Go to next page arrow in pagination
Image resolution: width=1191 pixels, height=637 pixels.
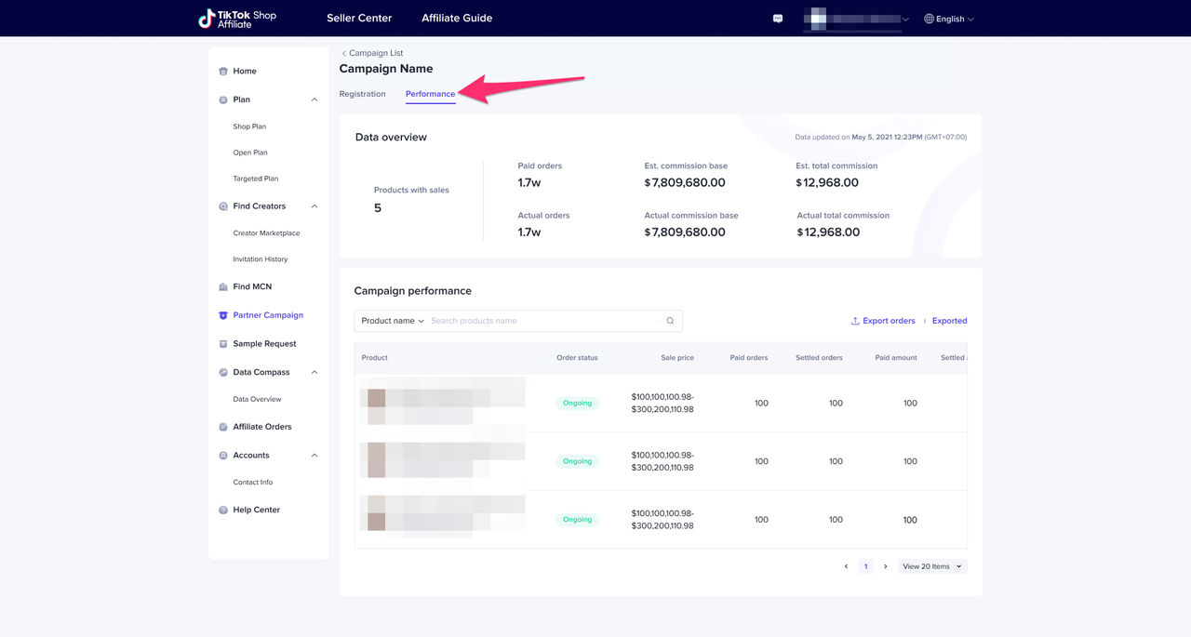(885, 566)
